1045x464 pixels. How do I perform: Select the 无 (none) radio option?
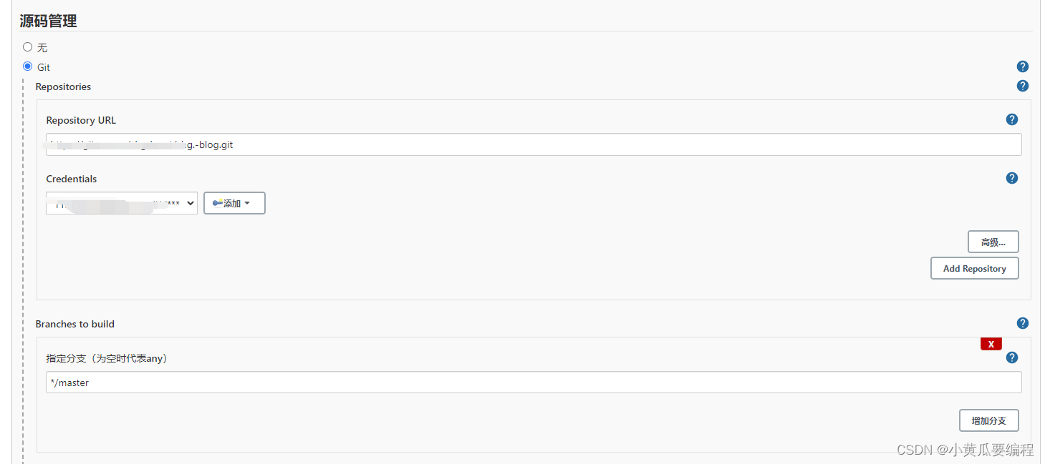click(28, 47)
